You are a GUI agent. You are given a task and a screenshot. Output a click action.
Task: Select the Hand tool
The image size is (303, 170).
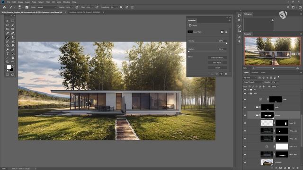pos(13,58)
